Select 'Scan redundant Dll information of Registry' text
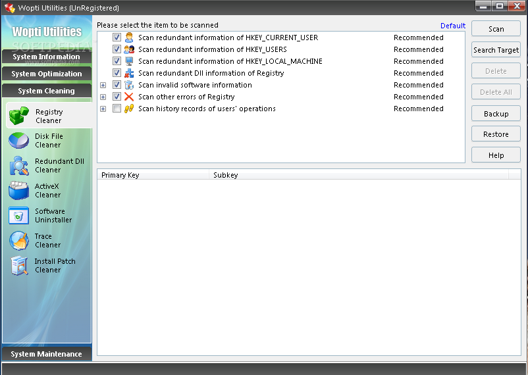This screenshot has width=528, height=375. click(x=211, y=73)
